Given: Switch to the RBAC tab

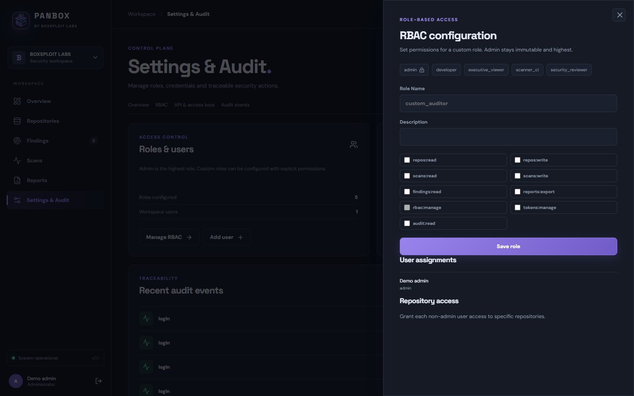Looking at the screenshot, I should point(162,105).
